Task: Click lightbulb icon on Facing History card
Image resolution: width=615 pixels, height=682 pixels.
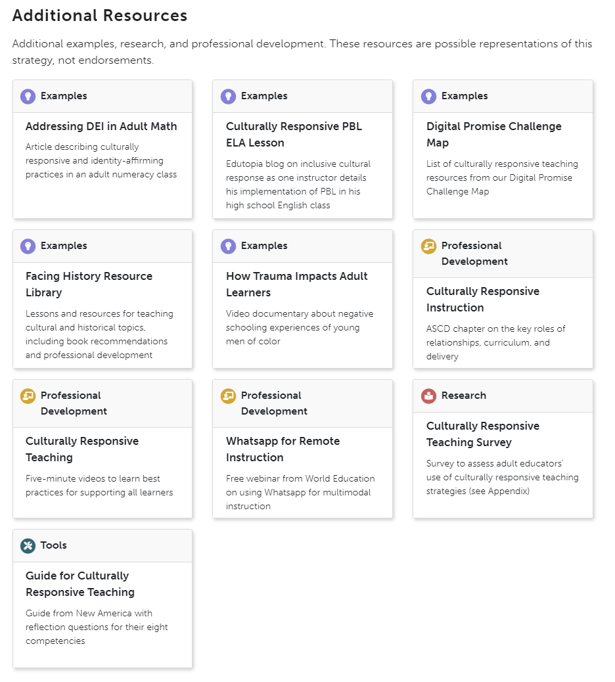Action: [x=28, y=246]
